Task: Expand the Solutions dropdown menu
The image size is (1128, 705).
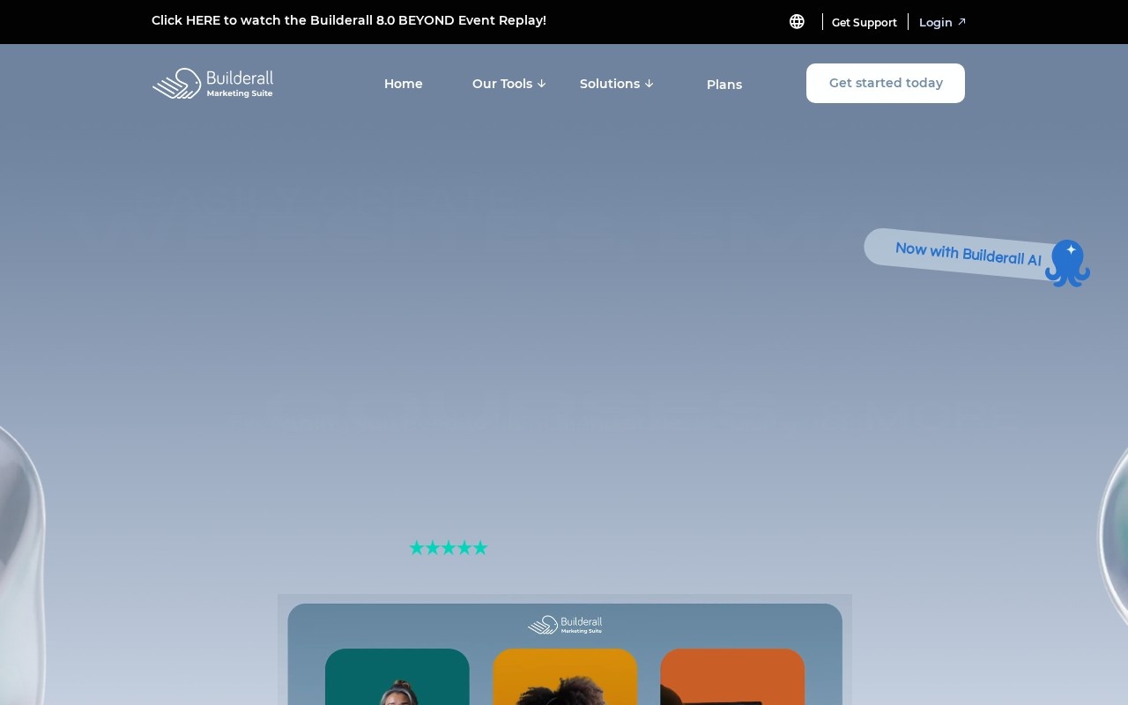Action: 617,84
